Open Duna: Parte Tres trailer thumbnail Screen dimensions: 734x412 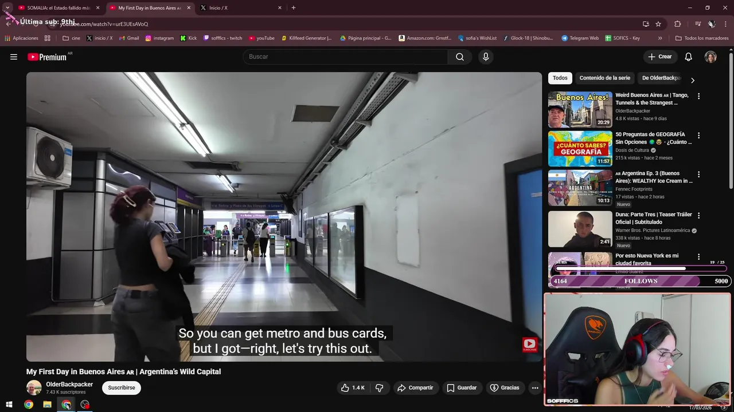tap(580, 228)
